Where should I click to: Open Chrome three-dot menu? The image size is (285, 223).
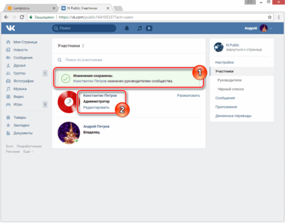[279, 17]
